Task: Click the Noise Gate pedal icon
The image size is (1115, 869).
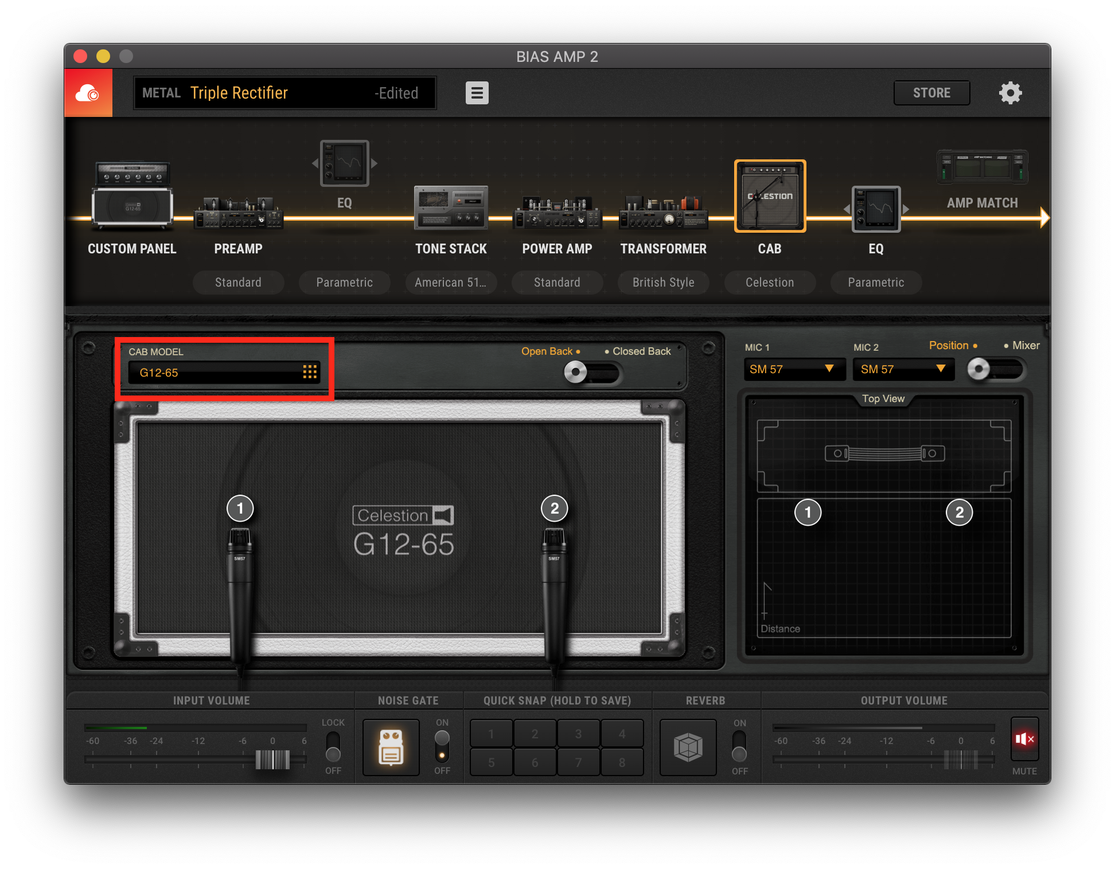Action: point(391,747)
